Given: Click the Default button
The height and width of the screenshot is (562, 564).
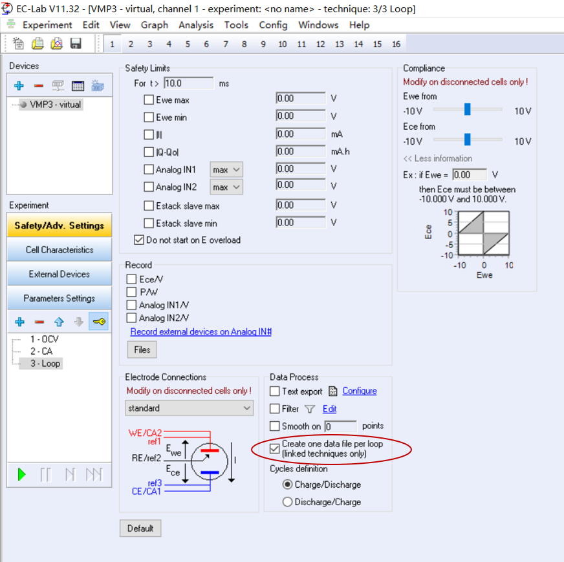Looking at the screenshot, I should tap(140, 528).
